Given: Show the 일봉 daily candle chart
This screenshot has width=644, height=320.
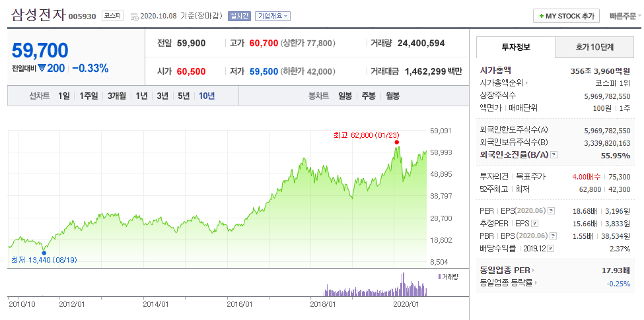Looking at the screenshot, I should [x=345, y=96].
